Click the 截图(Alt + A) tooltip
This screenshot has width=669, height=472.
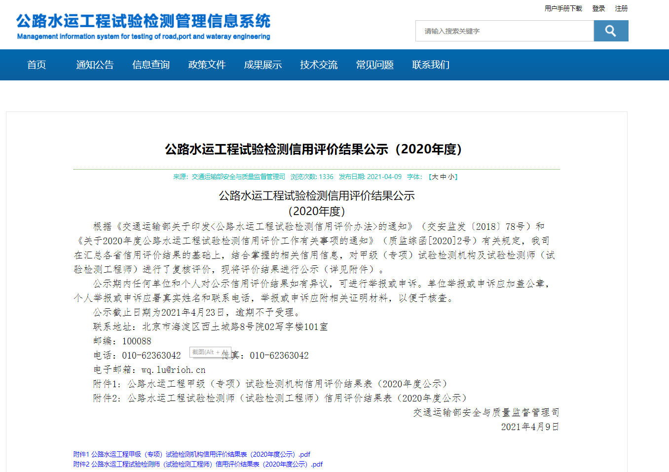(x=210, y=352)
